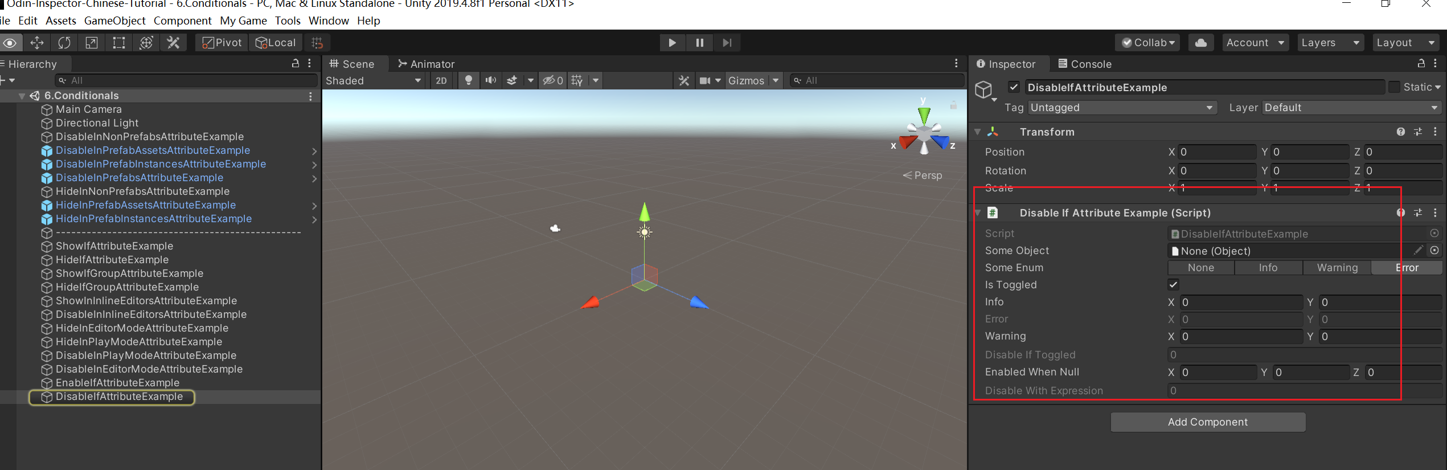
Task: Toggle scene audio speaker icon
Action: pos(490,80)
